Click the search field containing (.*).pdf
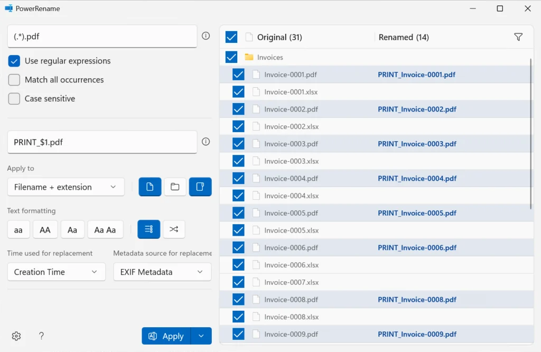The image size is (541, 352). click(102, 36)
